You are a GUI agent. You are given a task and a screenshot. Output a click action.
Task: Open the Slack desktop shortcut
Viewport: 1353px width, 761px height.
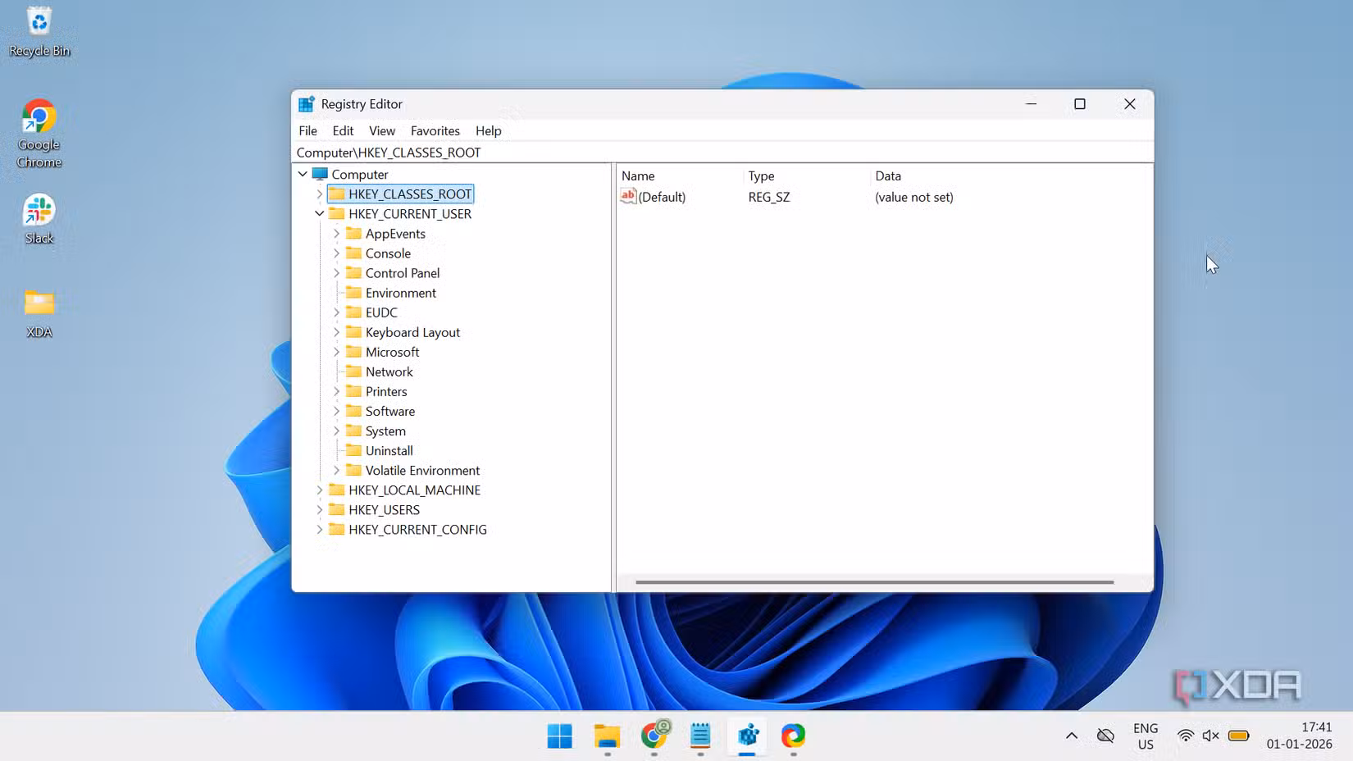pos(39,219)
